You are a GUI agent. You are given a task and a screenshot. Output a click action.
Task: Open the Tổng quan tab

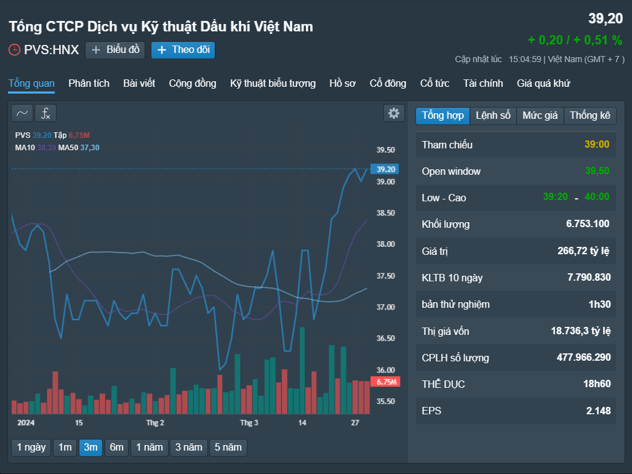tap(31, 84)
